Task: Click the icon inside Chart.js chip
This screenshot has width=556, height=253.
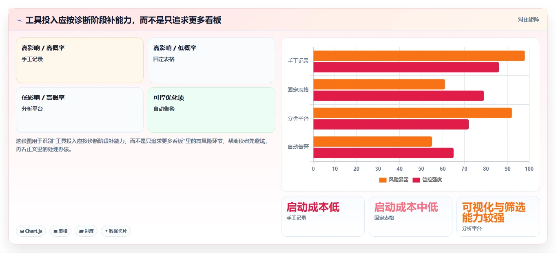Action: 22,231
